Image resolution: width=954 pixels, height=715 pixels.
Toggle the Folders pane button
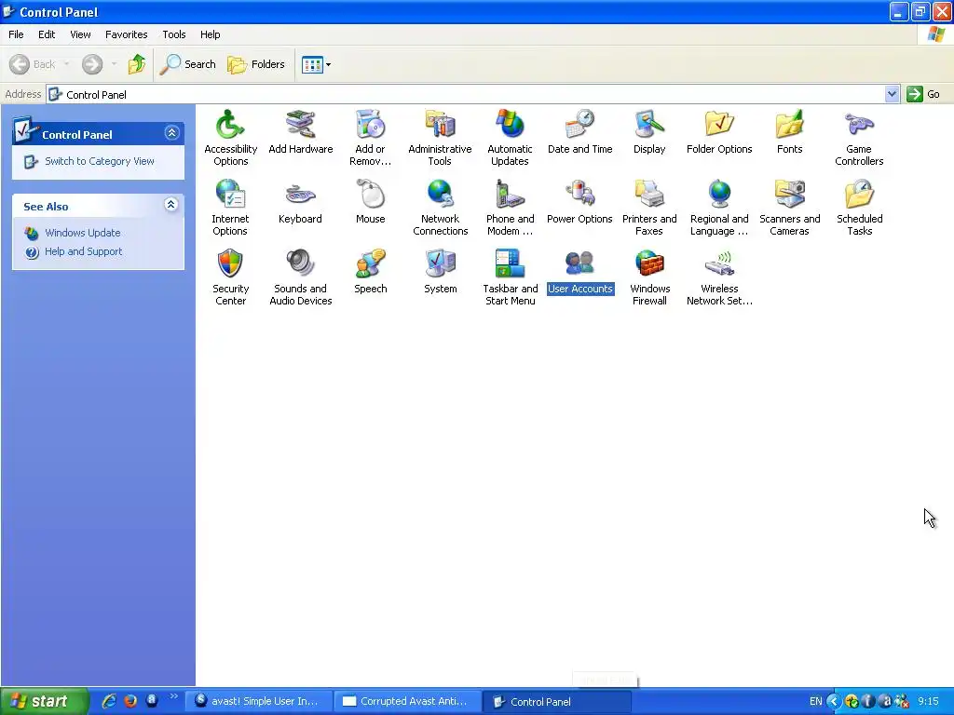(x=256, y=64)
